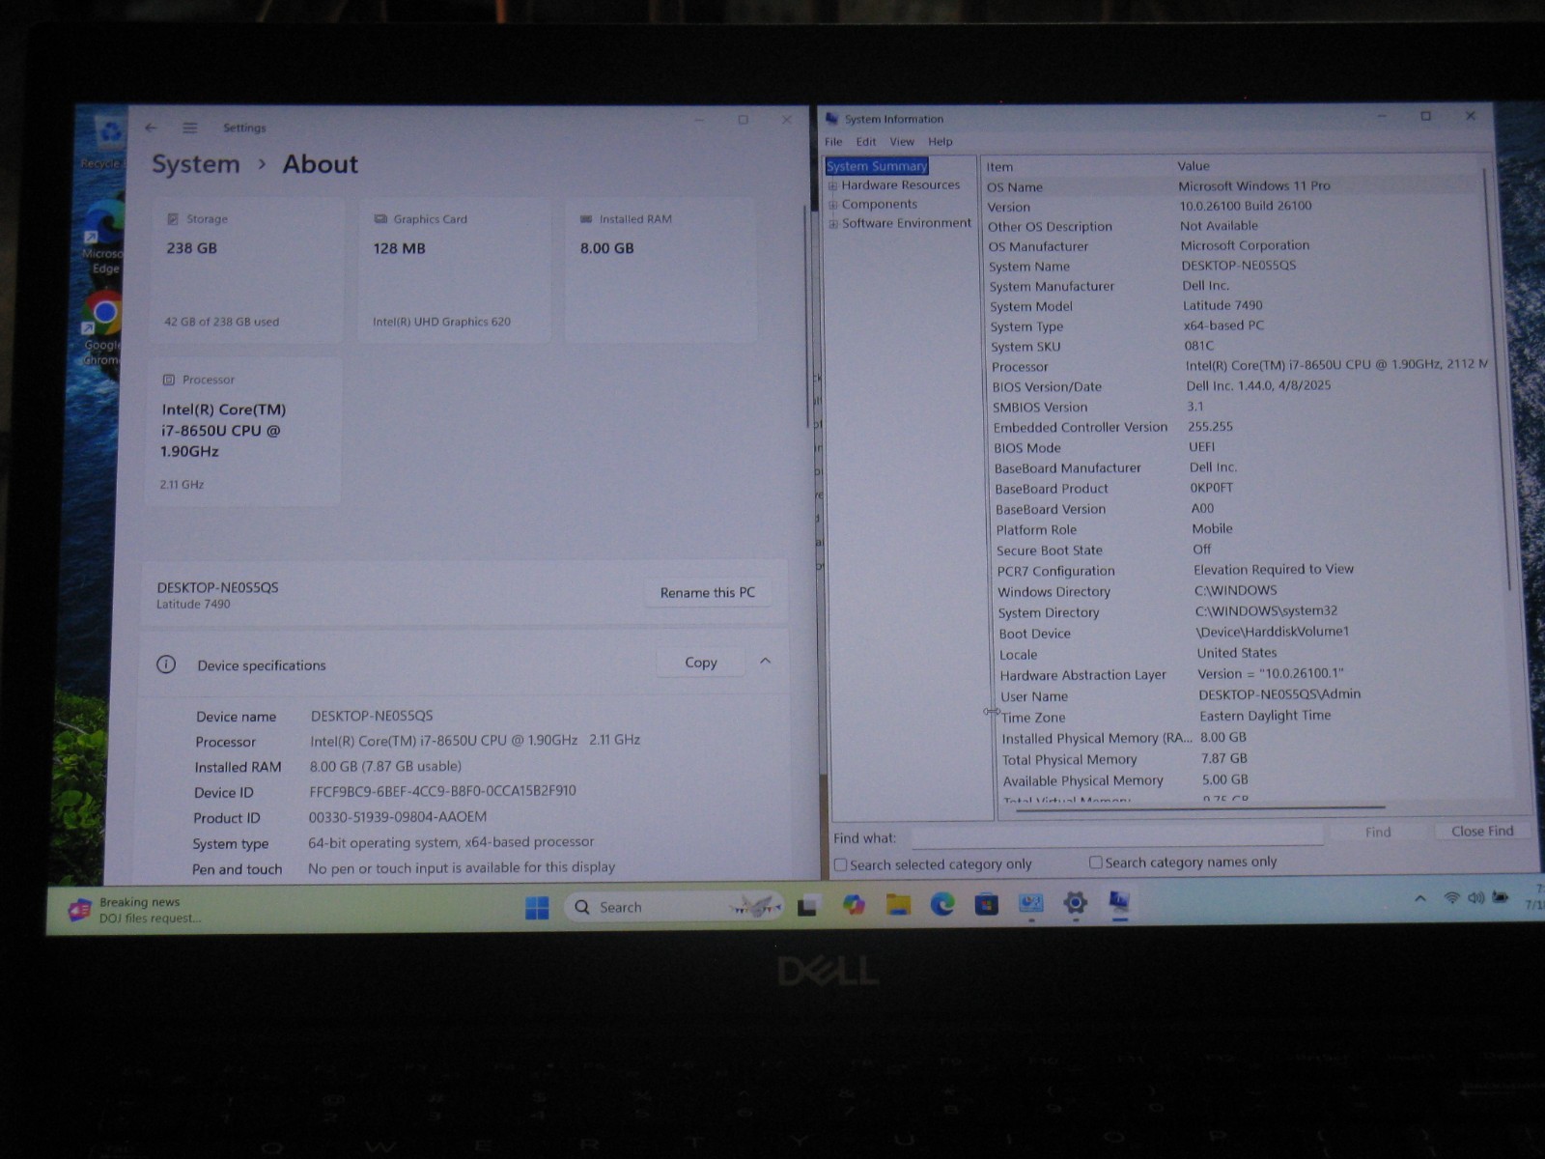Open the Breaking news widget

click(x=135, y=910)
